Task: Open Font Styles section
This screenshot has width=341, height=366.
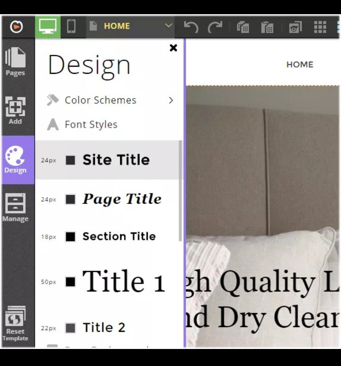Action: tap(90, 125)
